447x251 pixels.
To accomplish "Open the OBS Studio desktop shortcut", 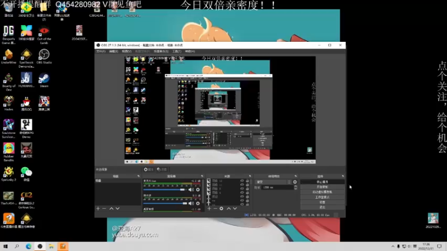I will click(44, 56).
